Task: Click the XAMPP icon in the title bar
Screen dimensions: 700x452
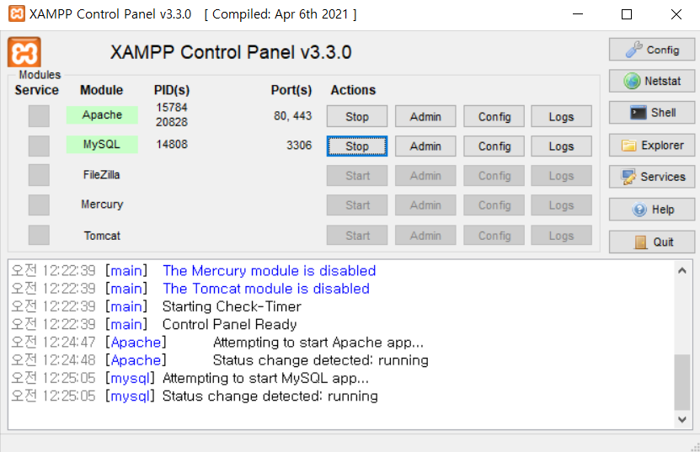Action: click(17, 13)
